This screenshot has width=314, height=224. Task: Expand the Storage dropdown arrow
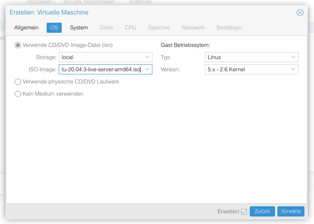[x=147, y=57]
